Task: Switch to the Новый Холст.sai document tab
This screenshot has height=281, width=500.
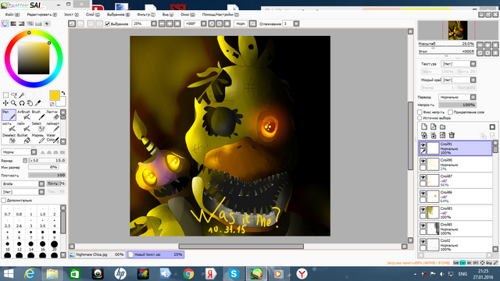Action: [x=155, y=254]
